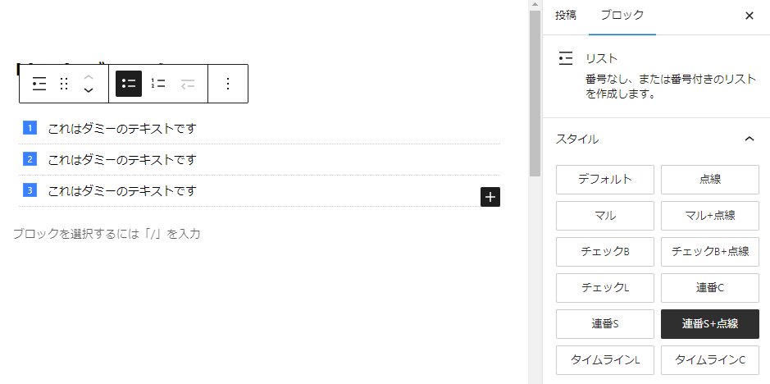Image resolution: width=770 pixels, height=384 pixels.
Task: Apply the デフォルト list style
Action: [x=605, y=180]
